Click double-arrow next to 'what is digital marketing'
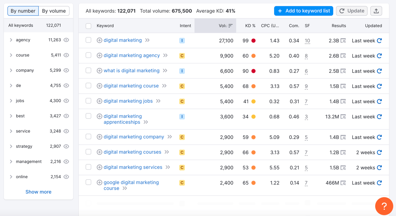 (x=165, y=71)
